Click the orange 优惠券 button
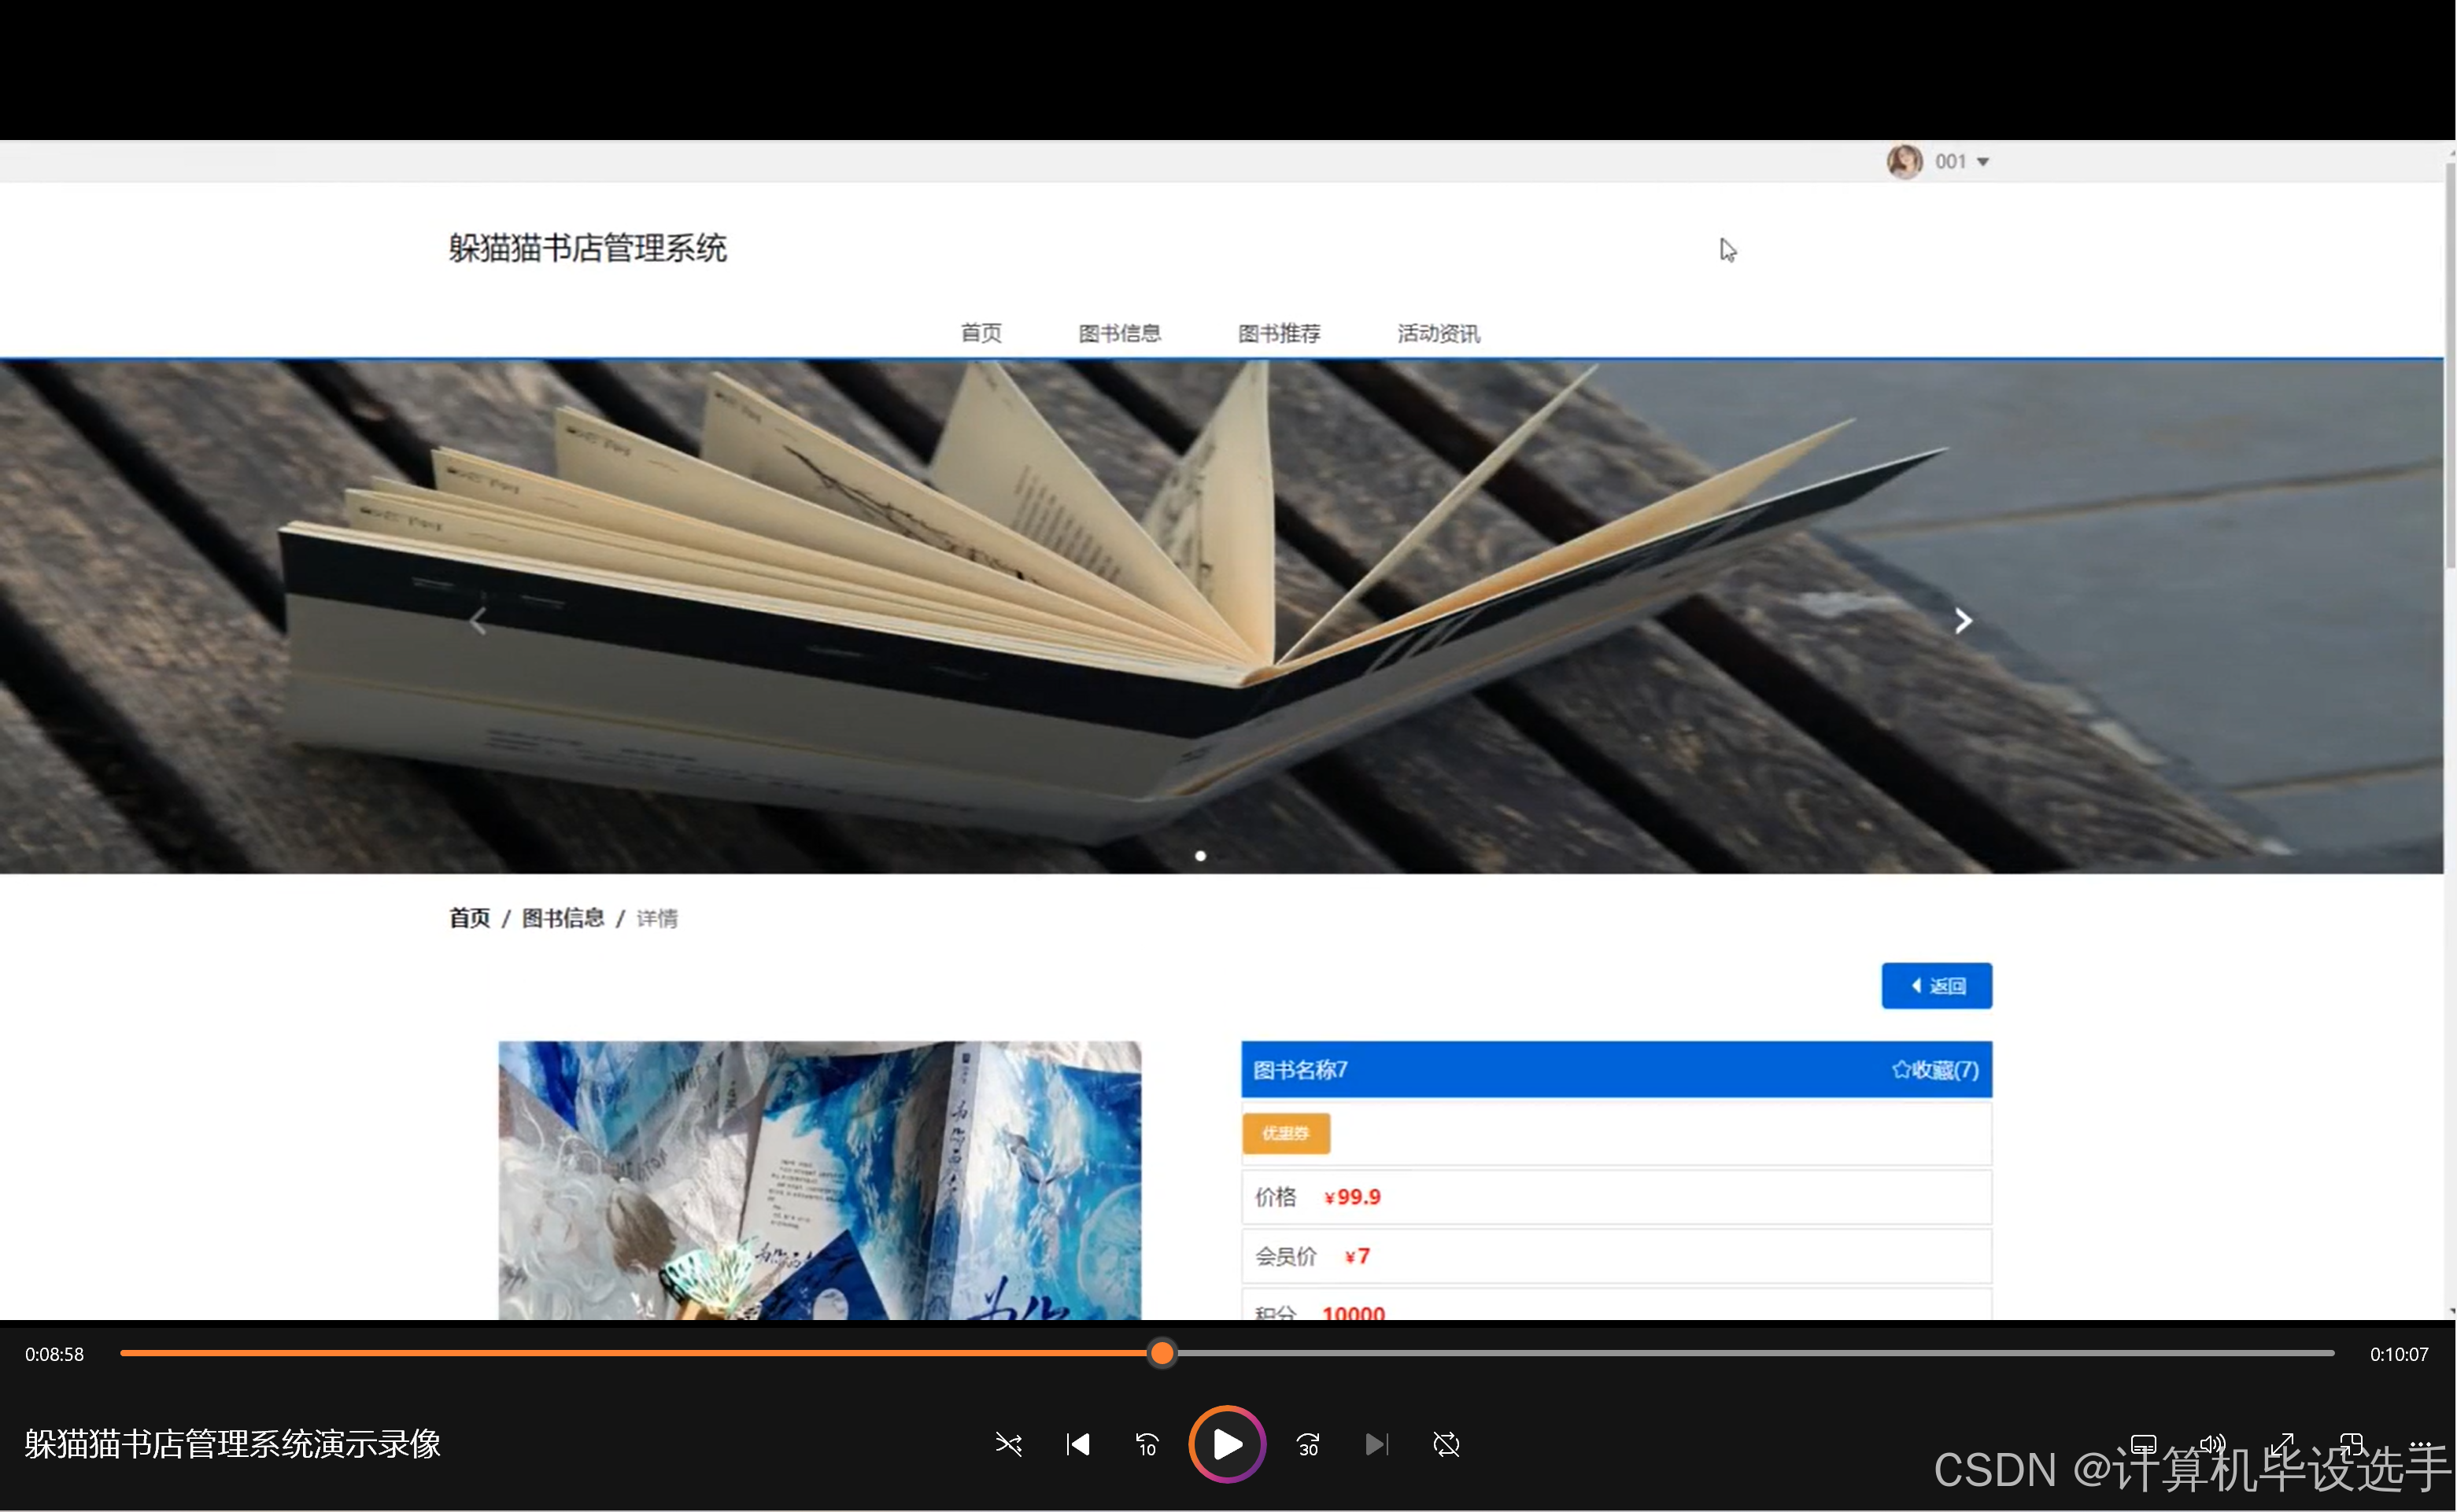This screenshot has width=2457, height=1512. click(x=1285, y=1133)
